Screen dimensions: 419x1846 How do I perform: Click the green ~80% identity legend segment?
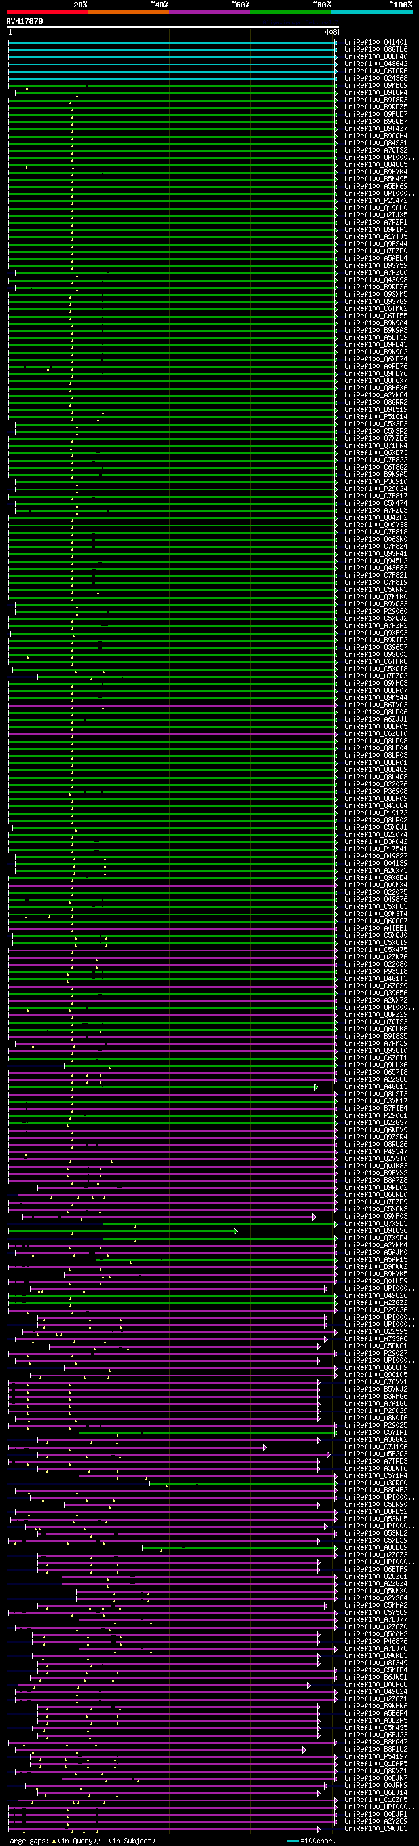(291, 12)
